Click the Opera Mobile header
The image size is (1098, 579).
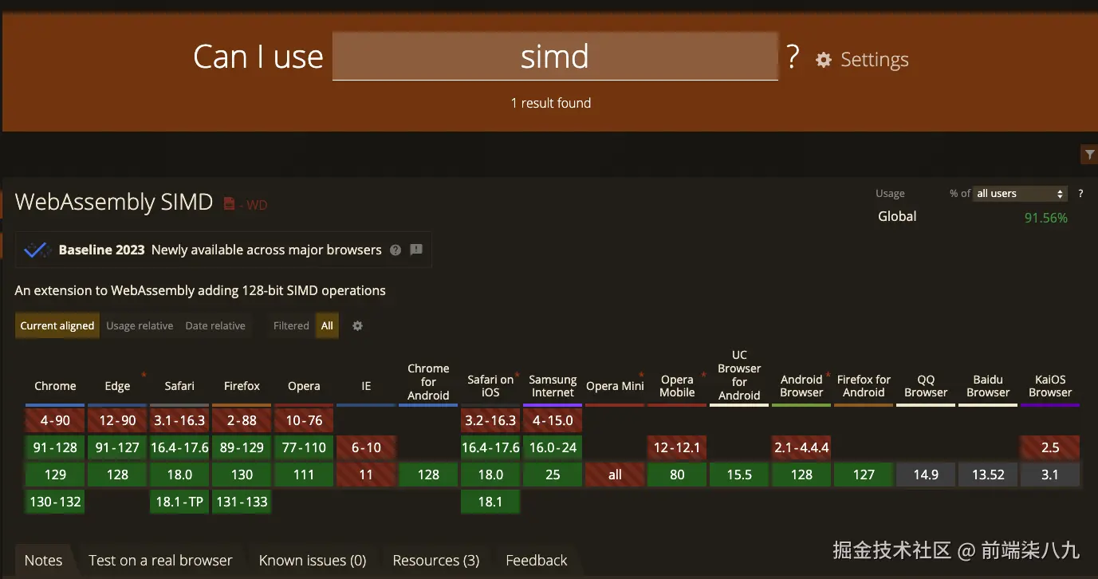tap(677, 386)
